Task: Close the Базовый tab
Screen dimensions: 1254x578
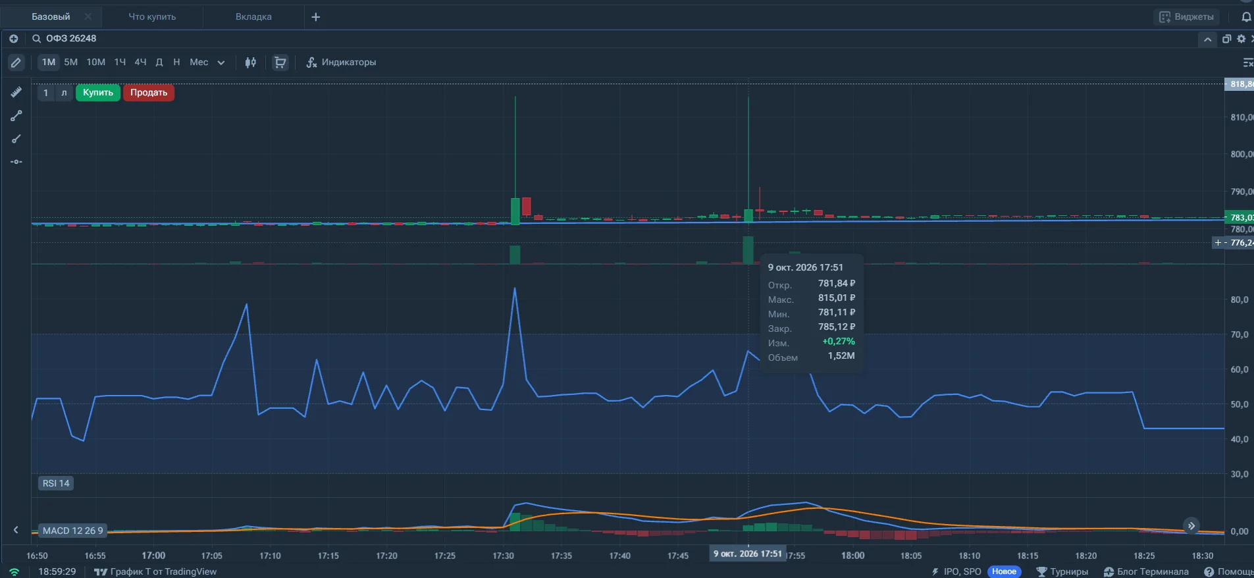Action: [88, 16]
